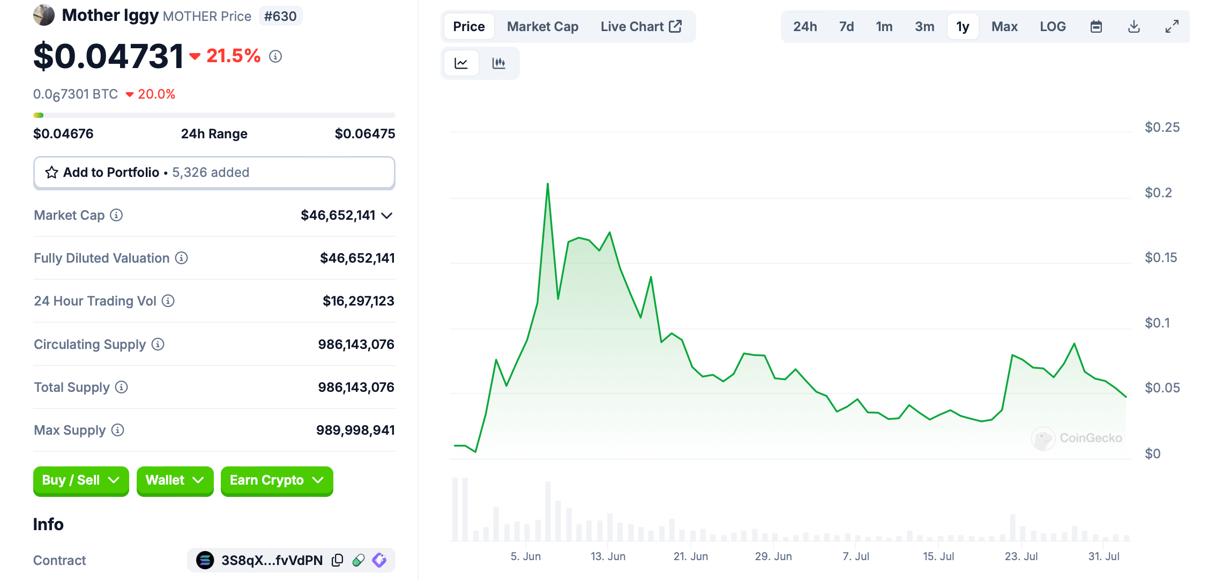Viewport: 1208px width, 580px height.
Task: Click the green pill icon beside contract
Action: [x=359, y=560]
